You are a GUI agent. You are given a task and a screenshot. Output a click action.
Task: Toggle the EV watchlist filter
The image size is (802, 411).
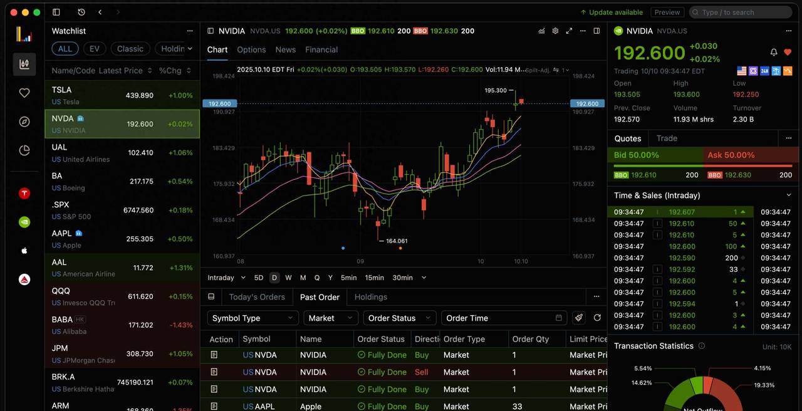click(x=94, y=48)
